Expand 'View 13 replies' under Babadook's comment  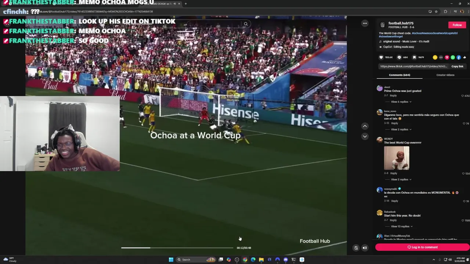point(402,226)
